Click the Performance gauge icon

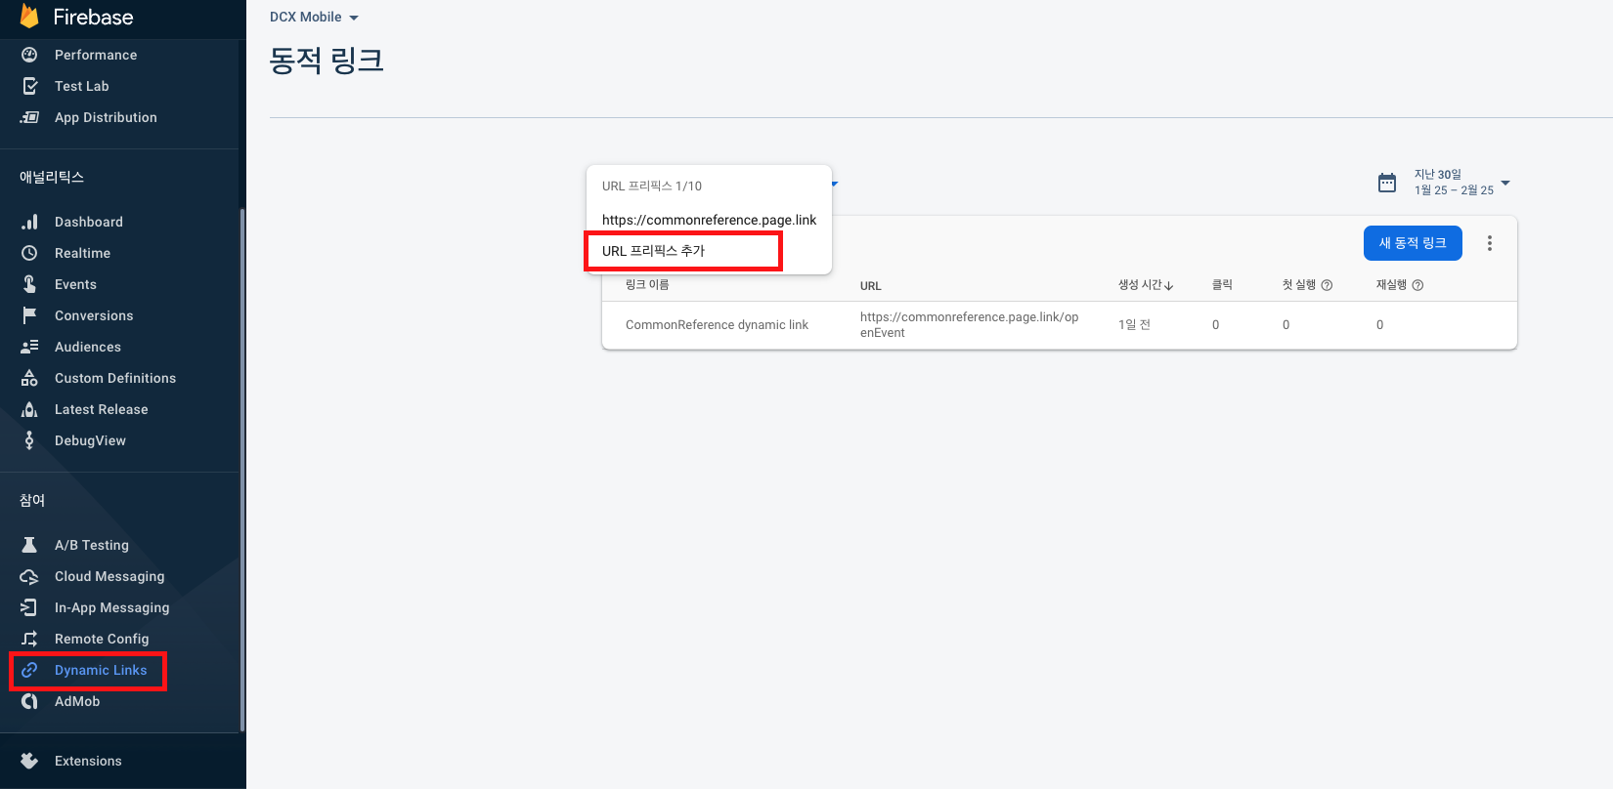pos(29,55)
